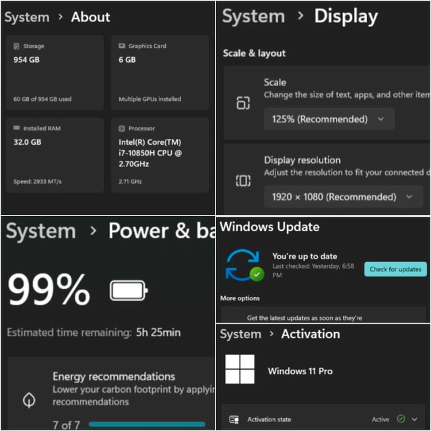The image size is (431, 431).
Task: Click the battery icon next to 99%
Action: tap(129, 290)
